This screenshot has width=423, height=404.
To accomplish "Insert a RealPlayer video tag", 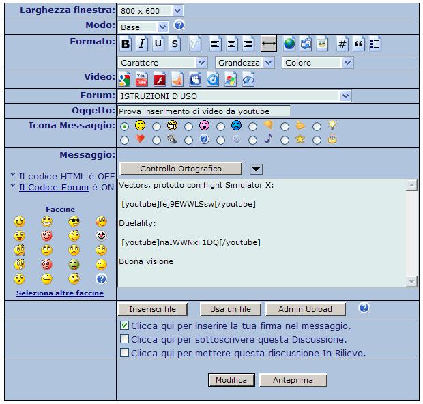I will [248, 79].
